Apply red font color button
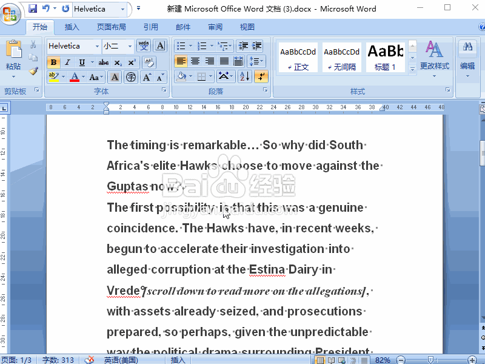485x364 pixels. point(75,77)
